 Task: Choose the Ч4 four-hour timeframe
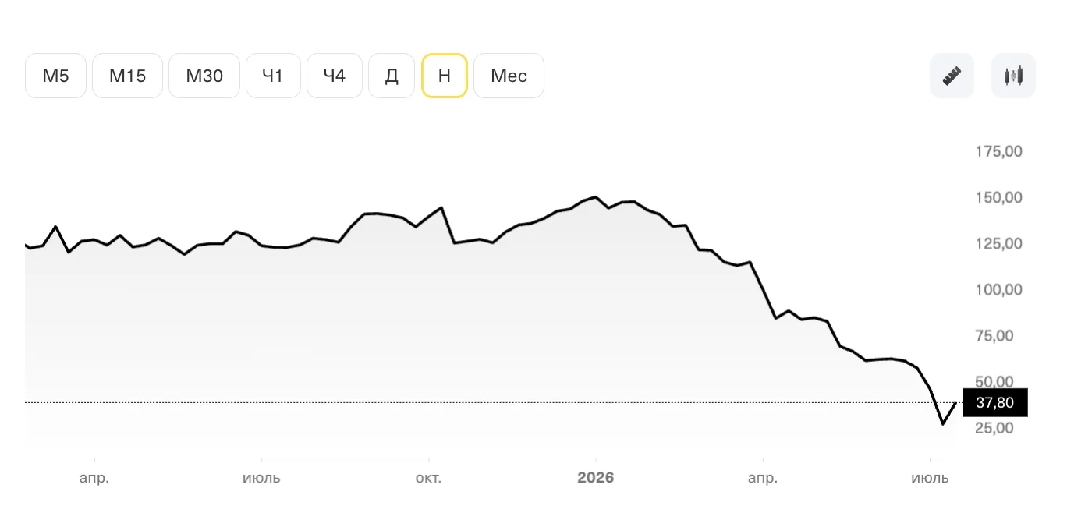pyautogui.click(x=335, y=76)
